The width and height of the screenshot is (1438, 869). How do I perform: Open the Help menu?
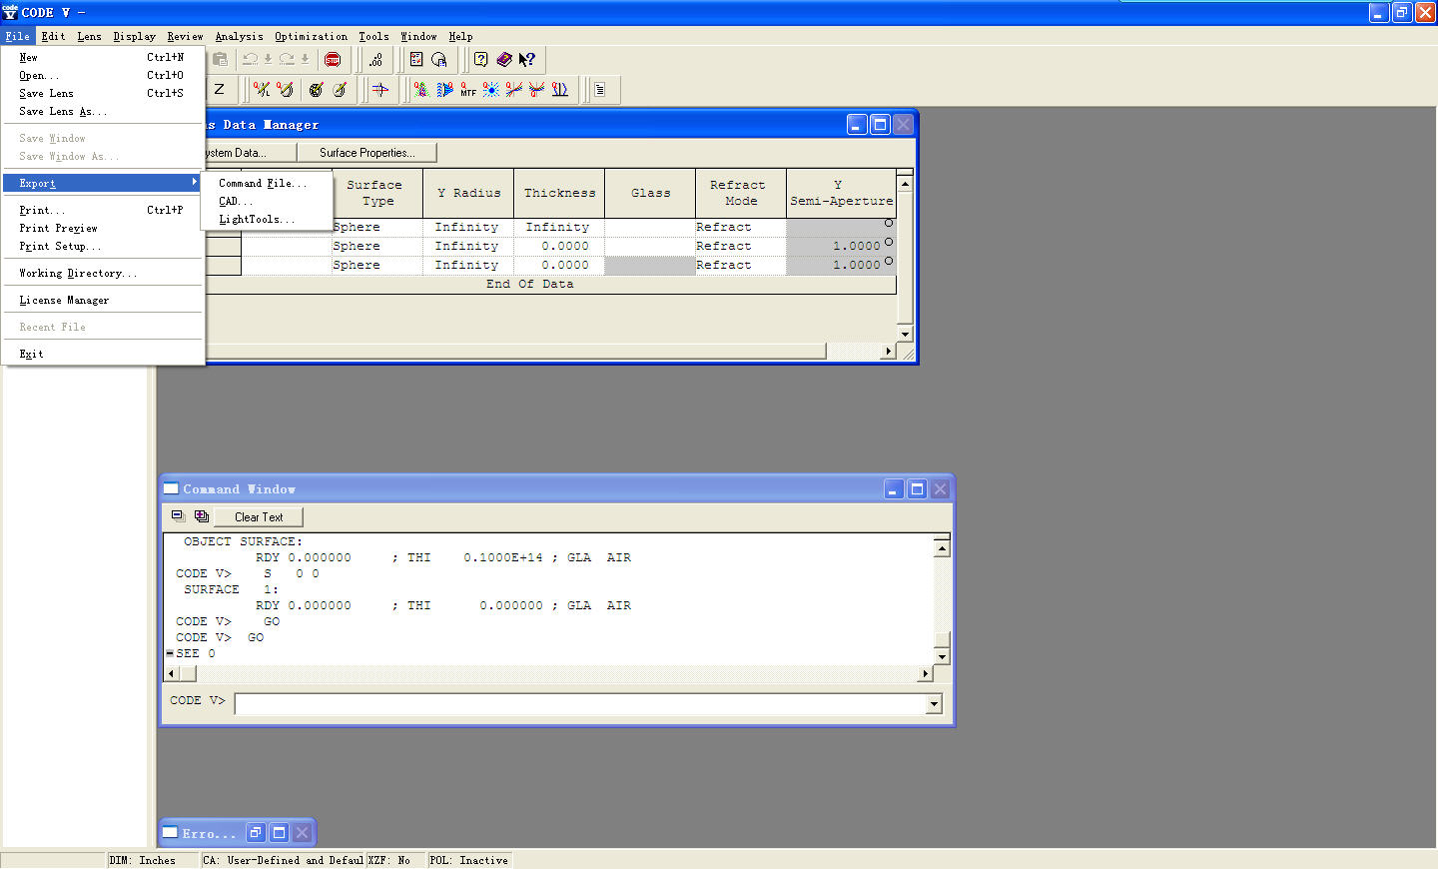pos(461,37)
